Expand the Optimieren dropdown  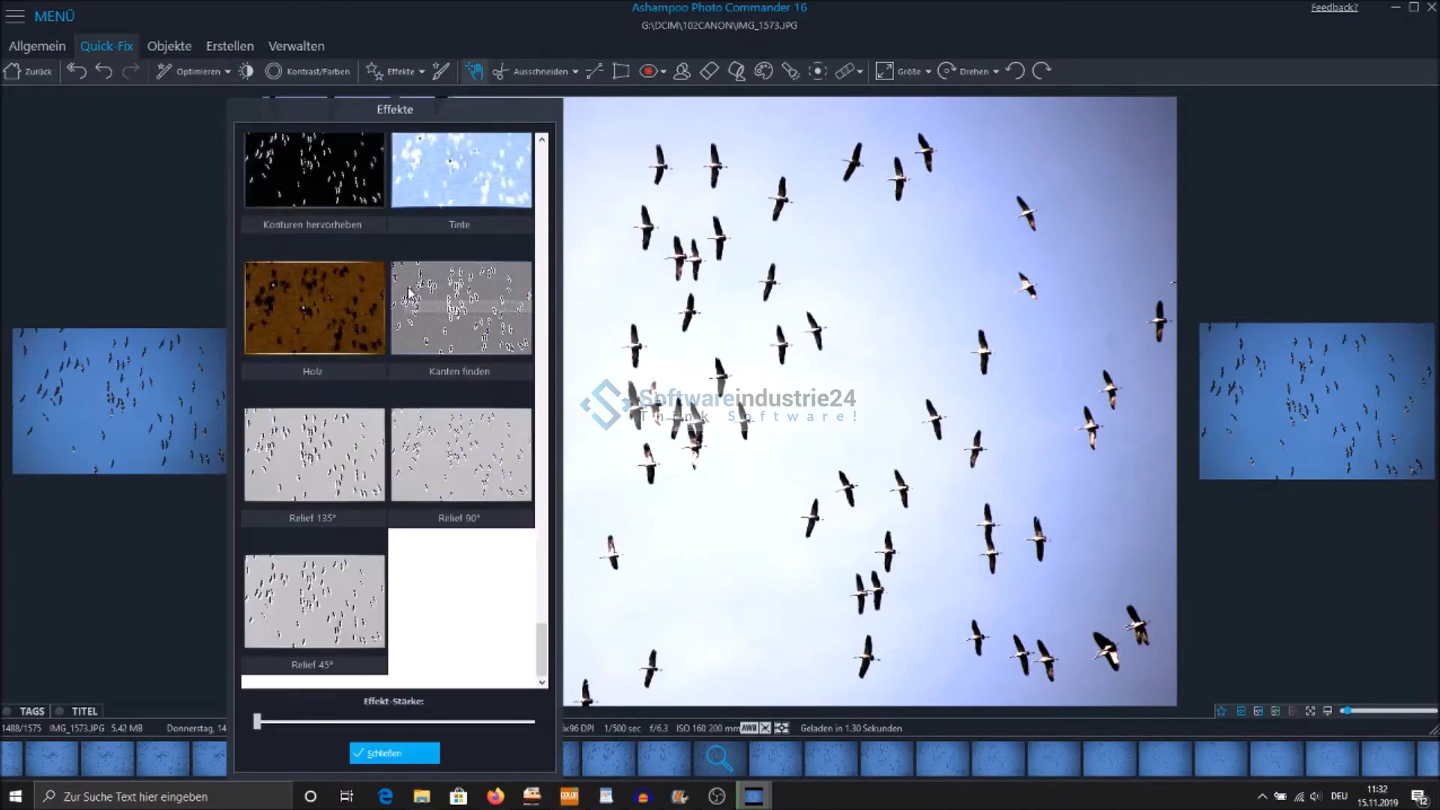(227, 72)
